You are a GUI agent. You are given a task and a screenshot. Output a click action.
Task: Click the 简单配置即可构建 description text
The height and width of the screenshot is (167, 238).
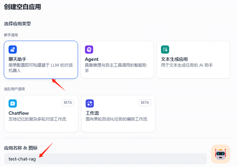(40, 65)
